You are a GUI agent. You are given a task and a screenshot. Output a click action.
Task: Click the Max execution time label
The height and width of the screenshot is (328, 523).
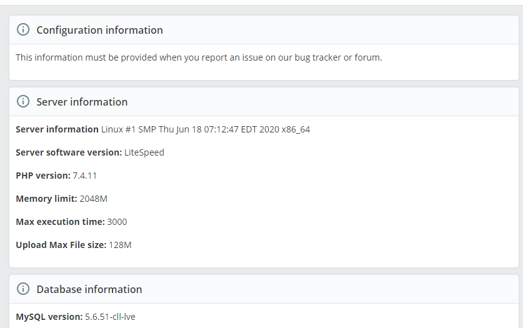coord(60,222)
